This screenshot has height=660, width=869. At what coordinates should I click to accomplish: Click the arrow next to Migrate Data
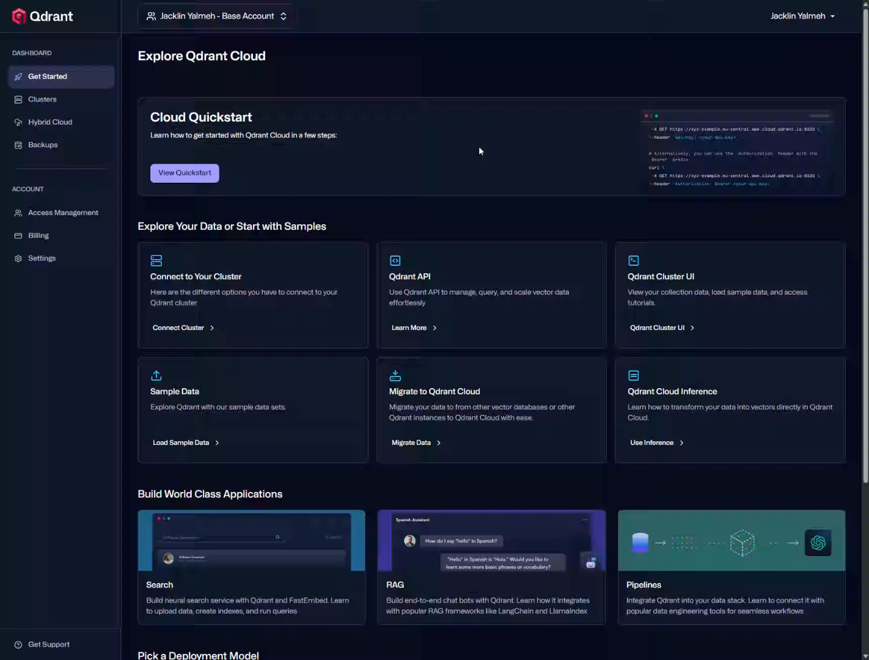[x=439, y=443]
